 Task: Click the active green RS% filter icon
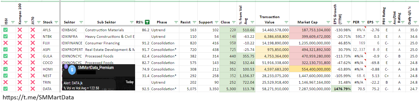click(x=147, y=22)
